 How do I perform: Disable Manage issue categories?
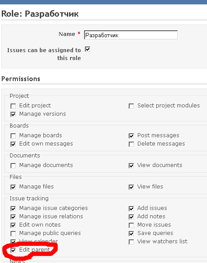pos(13,209)
